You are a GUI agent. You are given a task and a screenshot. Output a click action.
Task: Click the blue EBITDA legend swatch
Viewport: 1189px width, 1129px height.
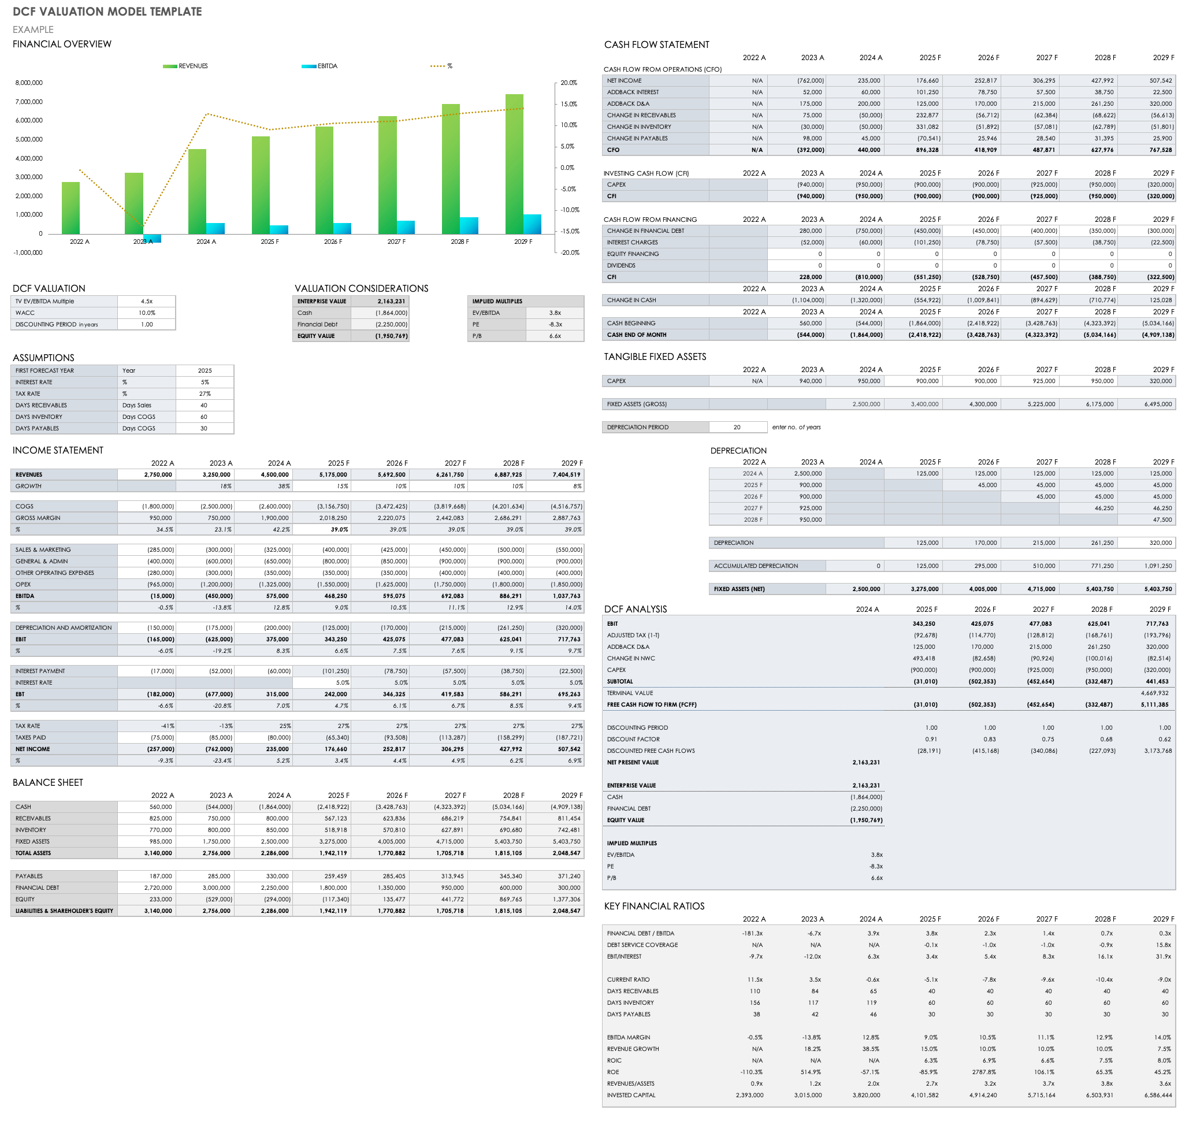pos(309,66)
